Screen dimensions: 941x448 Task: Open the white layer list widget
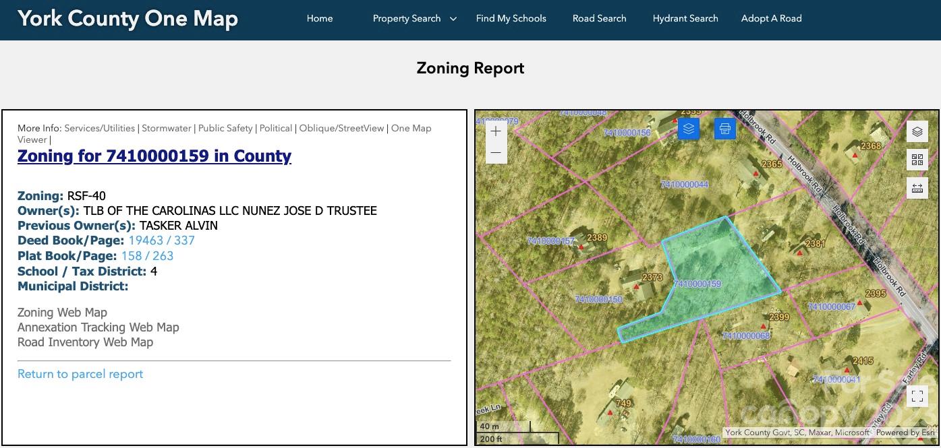pyautogui.click(x=917, y=132)
